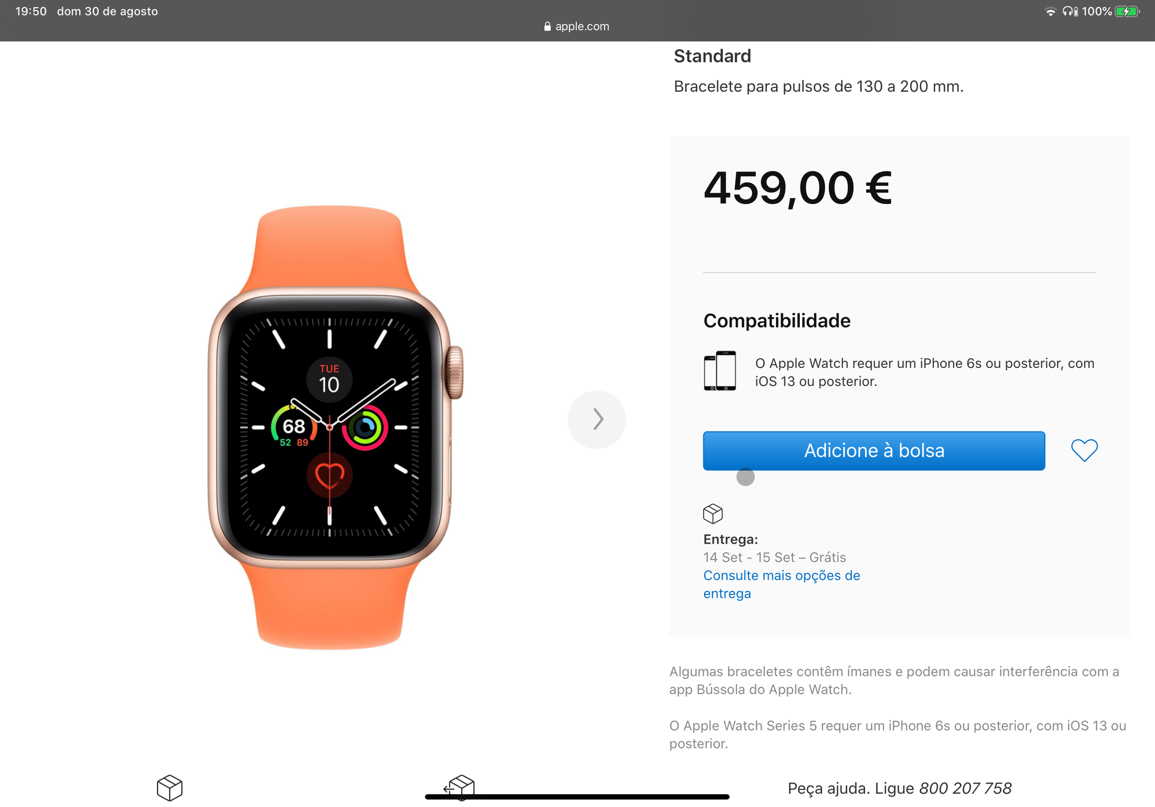1155x807 pixels.
Task: Tap the battery icon in status bar
Action: [1127, 12]
